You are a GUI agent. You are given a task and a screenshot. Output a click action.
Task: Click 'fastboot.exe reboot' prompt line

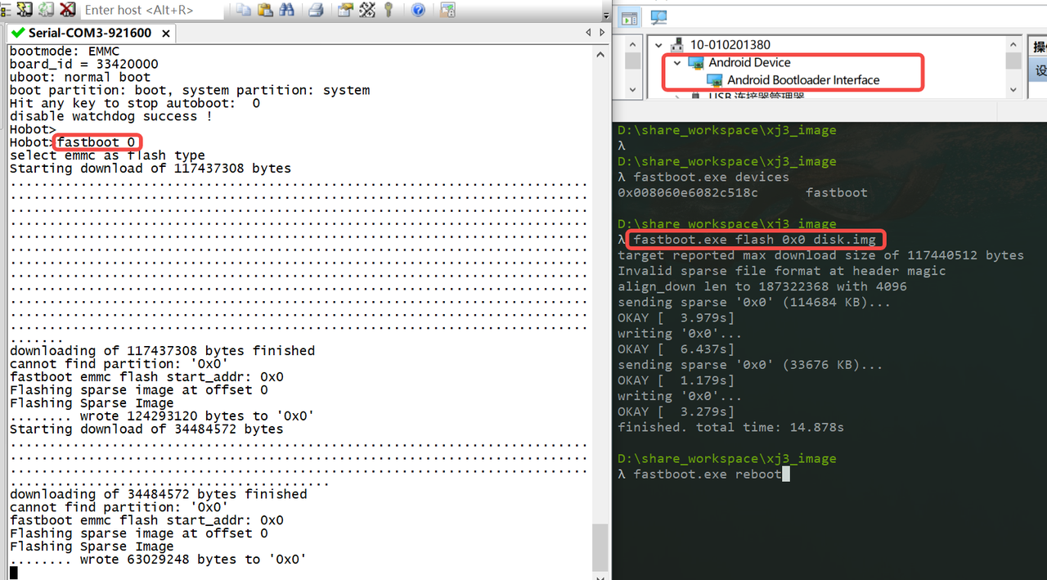(707, 474)
